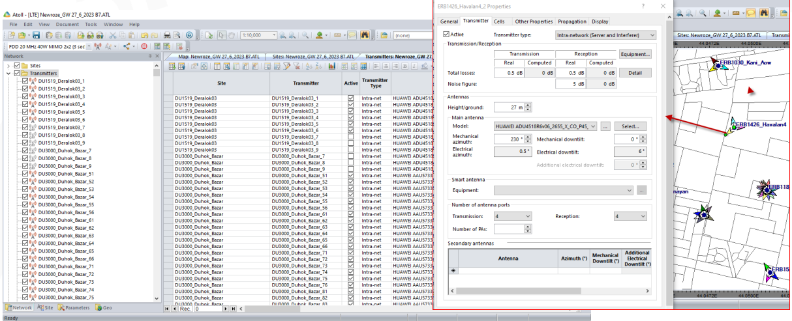Toggle checkbox for DU1519_Deralok03_1 in Network tree

pyautogui.click(x=25, y=81)
